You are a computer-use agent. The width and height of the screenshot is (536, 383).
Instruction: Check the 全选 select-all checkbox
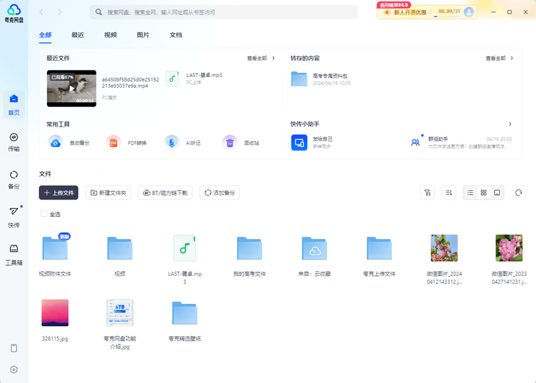tap(44, 214)
